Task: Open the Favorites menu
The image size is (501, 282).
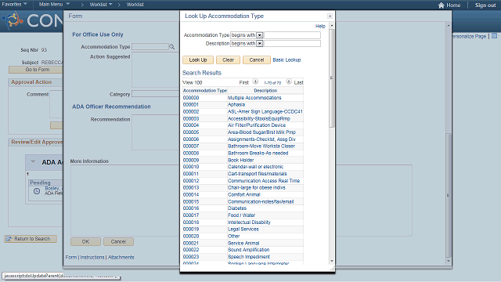Action: [14, 5]
